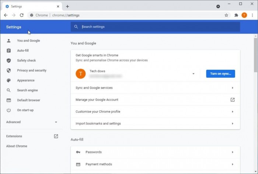
Task: Click the orange profile avatar in toolbar
Action: coord(244,15)
